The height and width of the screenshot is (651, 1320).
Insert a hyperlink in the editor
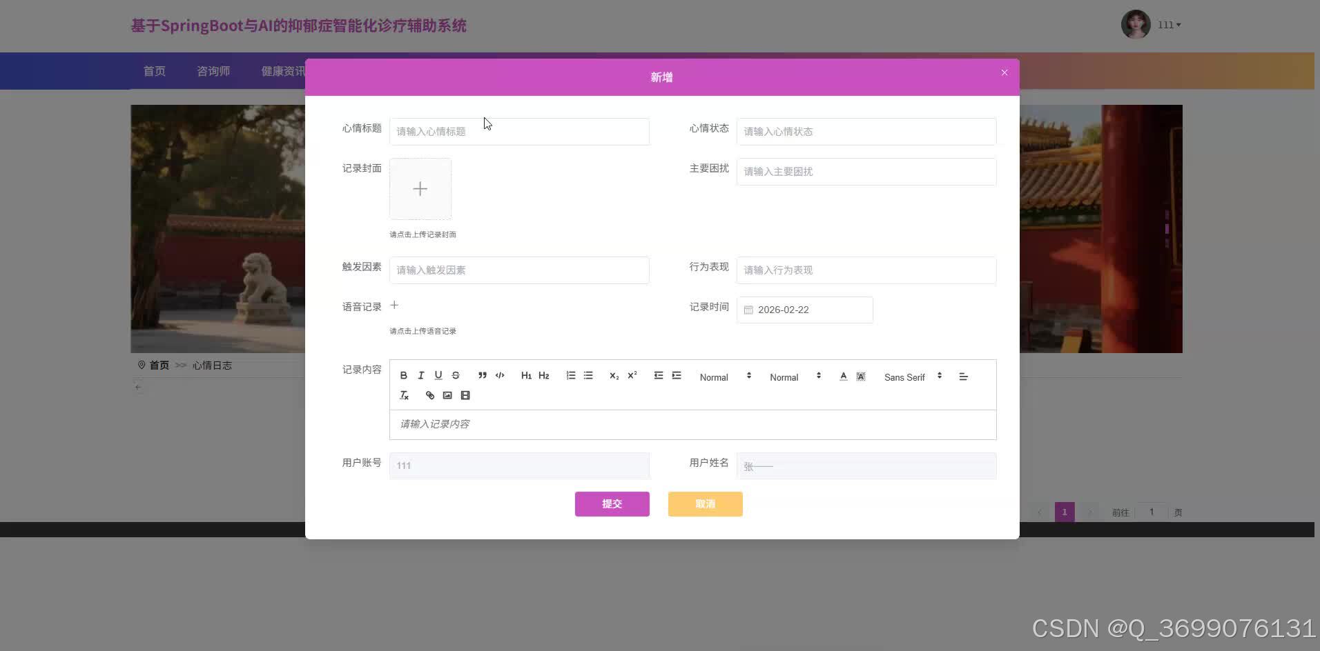click(430, 395)
